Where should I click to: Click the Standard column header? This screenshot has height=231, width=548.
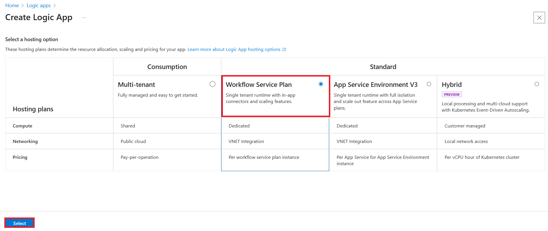click(383, 67)
